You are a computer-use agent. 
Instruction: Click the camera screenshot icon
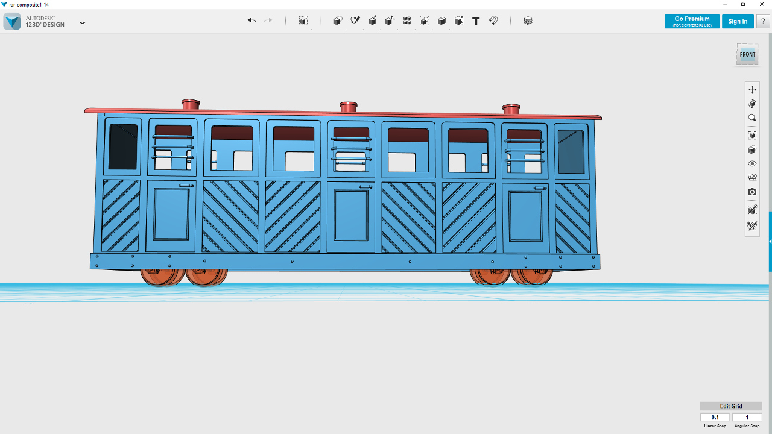752,192
